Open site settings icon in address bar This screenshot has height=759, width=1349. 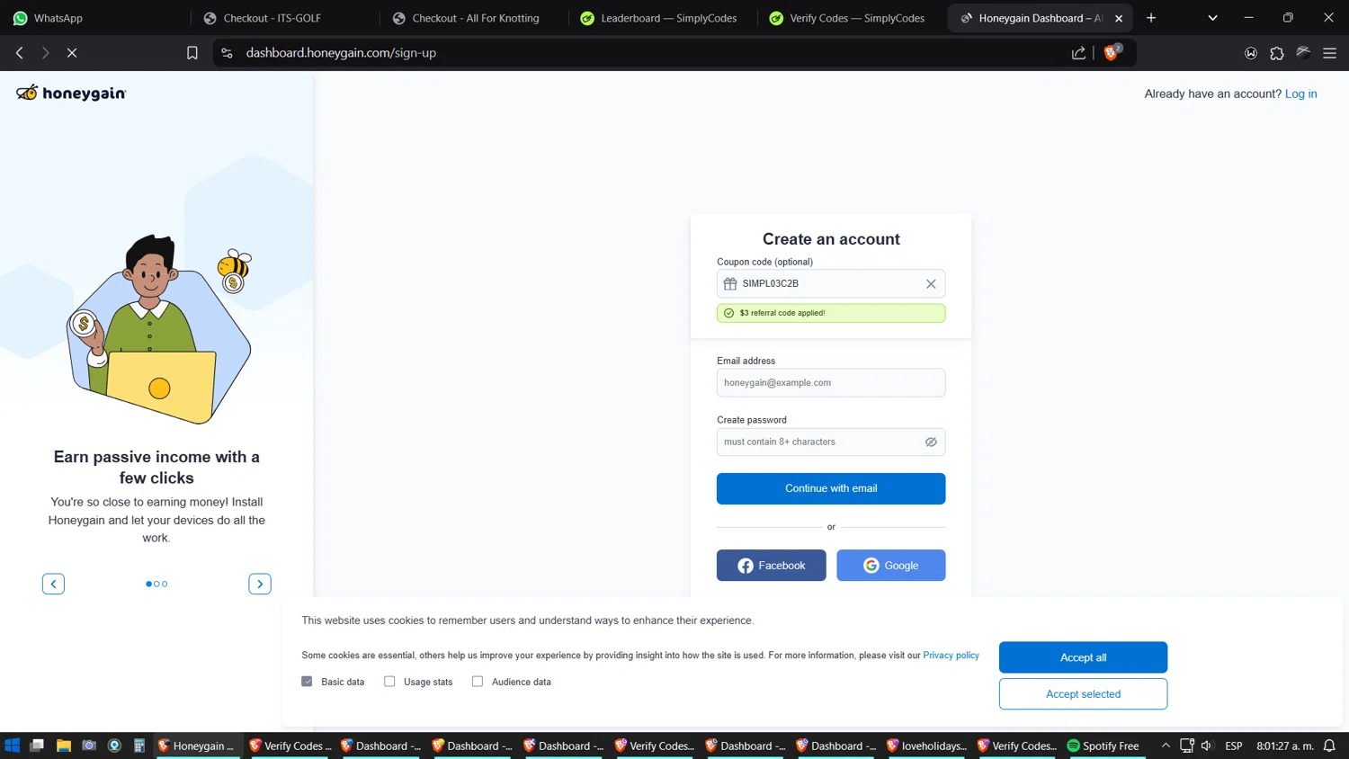pos(227,53)
